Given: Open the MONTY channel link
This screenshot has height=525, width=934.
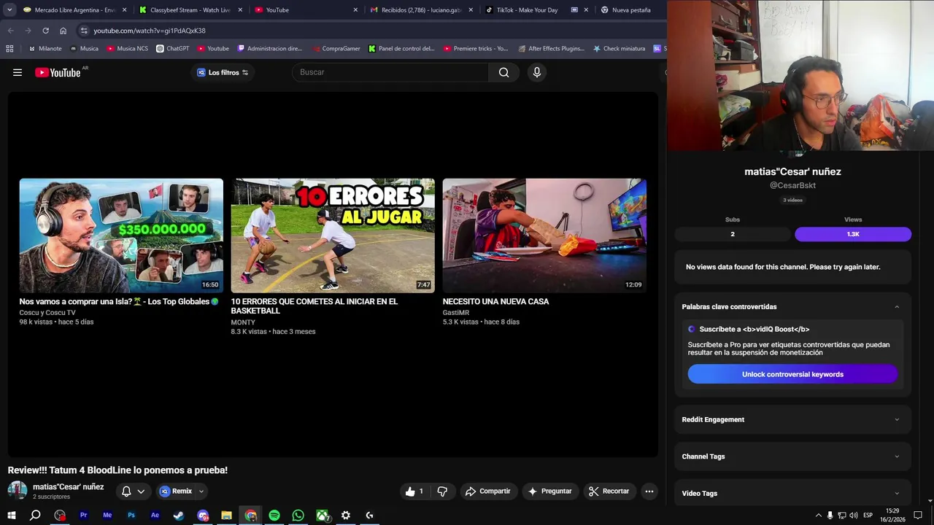Looking at the screenshot, I should coord(243,322).
